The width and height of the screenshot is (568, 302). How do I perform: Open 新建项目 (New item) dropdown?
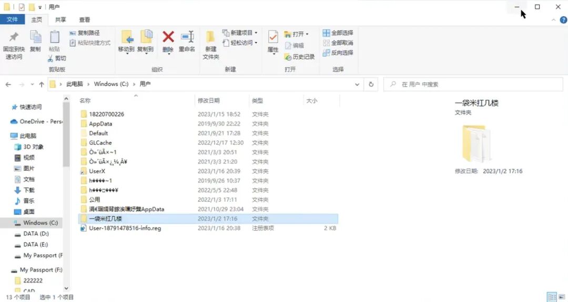coord(240,33)
